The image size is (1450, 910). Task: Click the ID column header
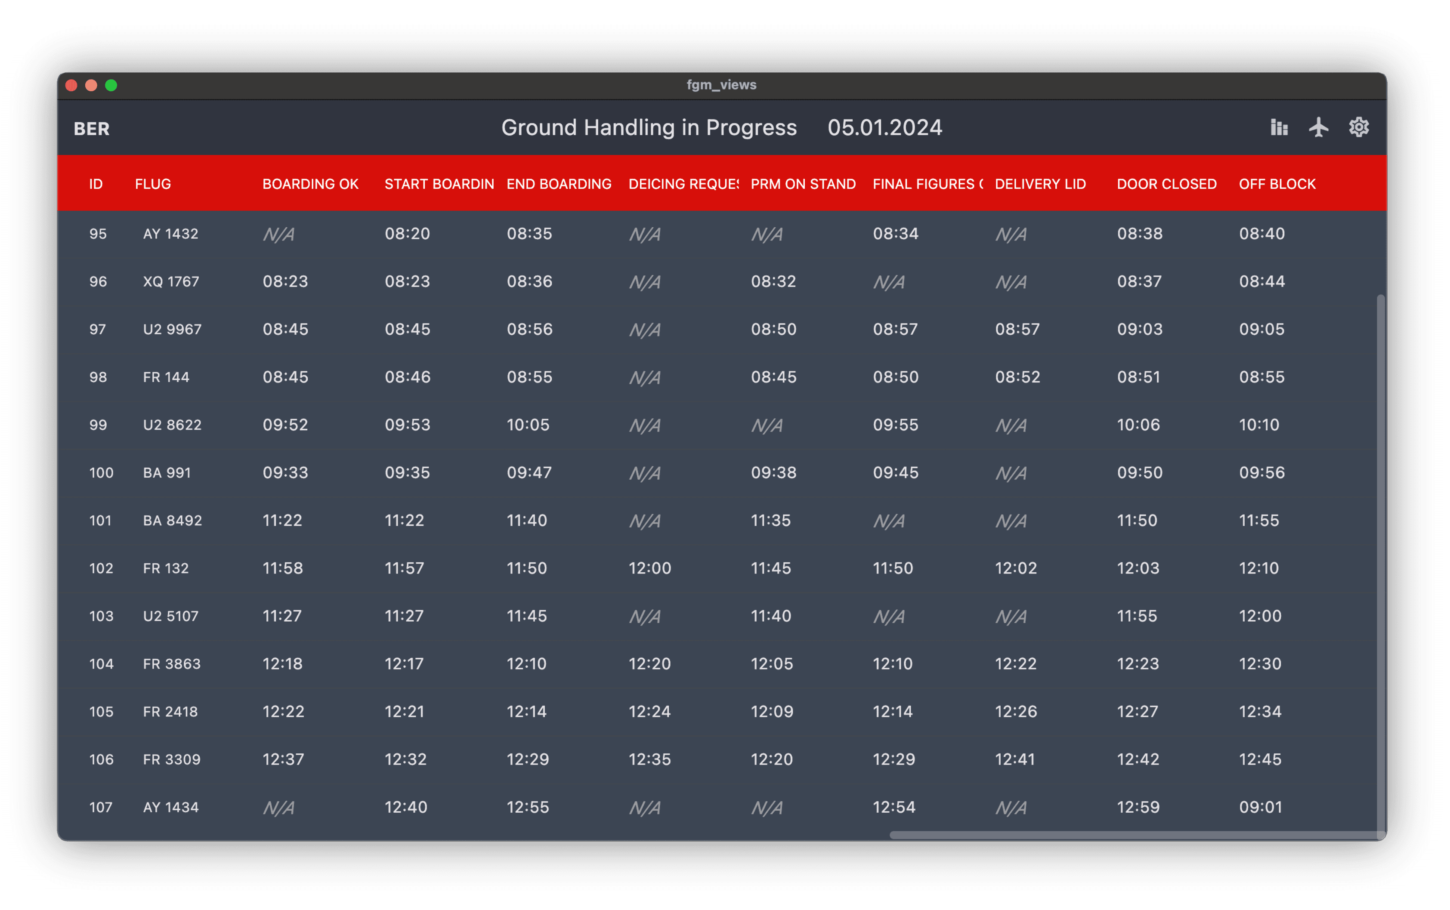point(96,184)
